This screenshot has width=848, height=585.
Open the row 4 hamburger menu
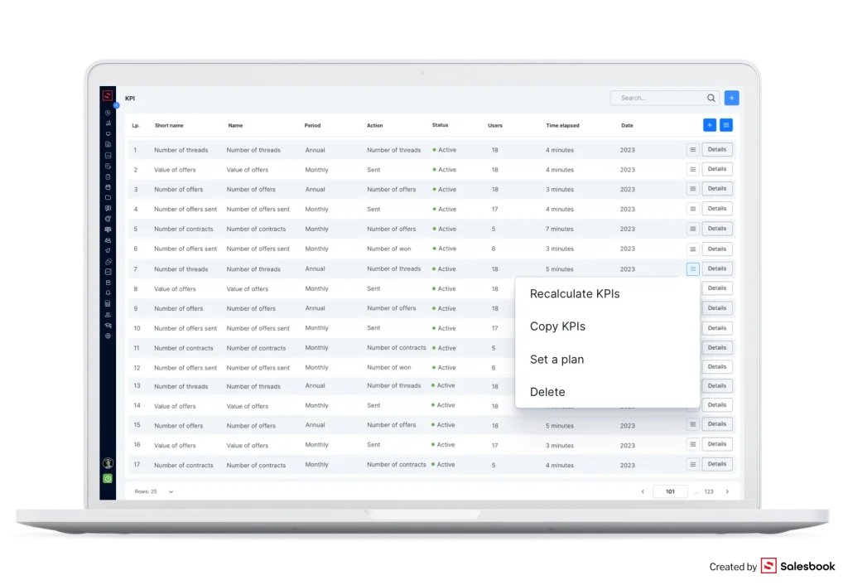[x=693, y=209]
